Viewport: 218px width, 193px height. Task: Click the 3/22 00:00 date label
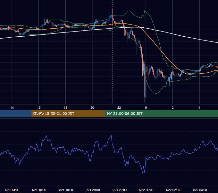(146, 190)
